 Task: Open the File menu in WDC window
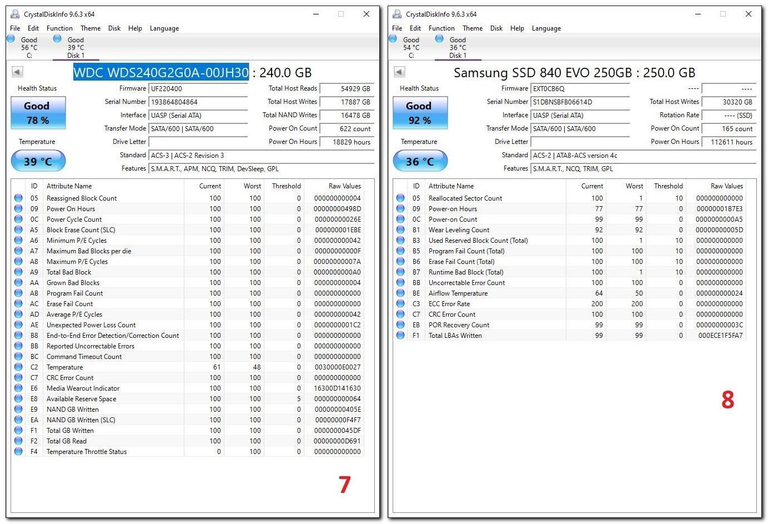coord(15,28)
